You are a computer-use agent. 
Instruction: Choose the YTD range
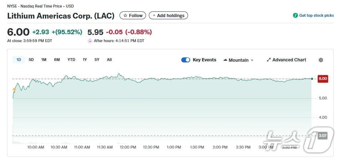[71, 60]
